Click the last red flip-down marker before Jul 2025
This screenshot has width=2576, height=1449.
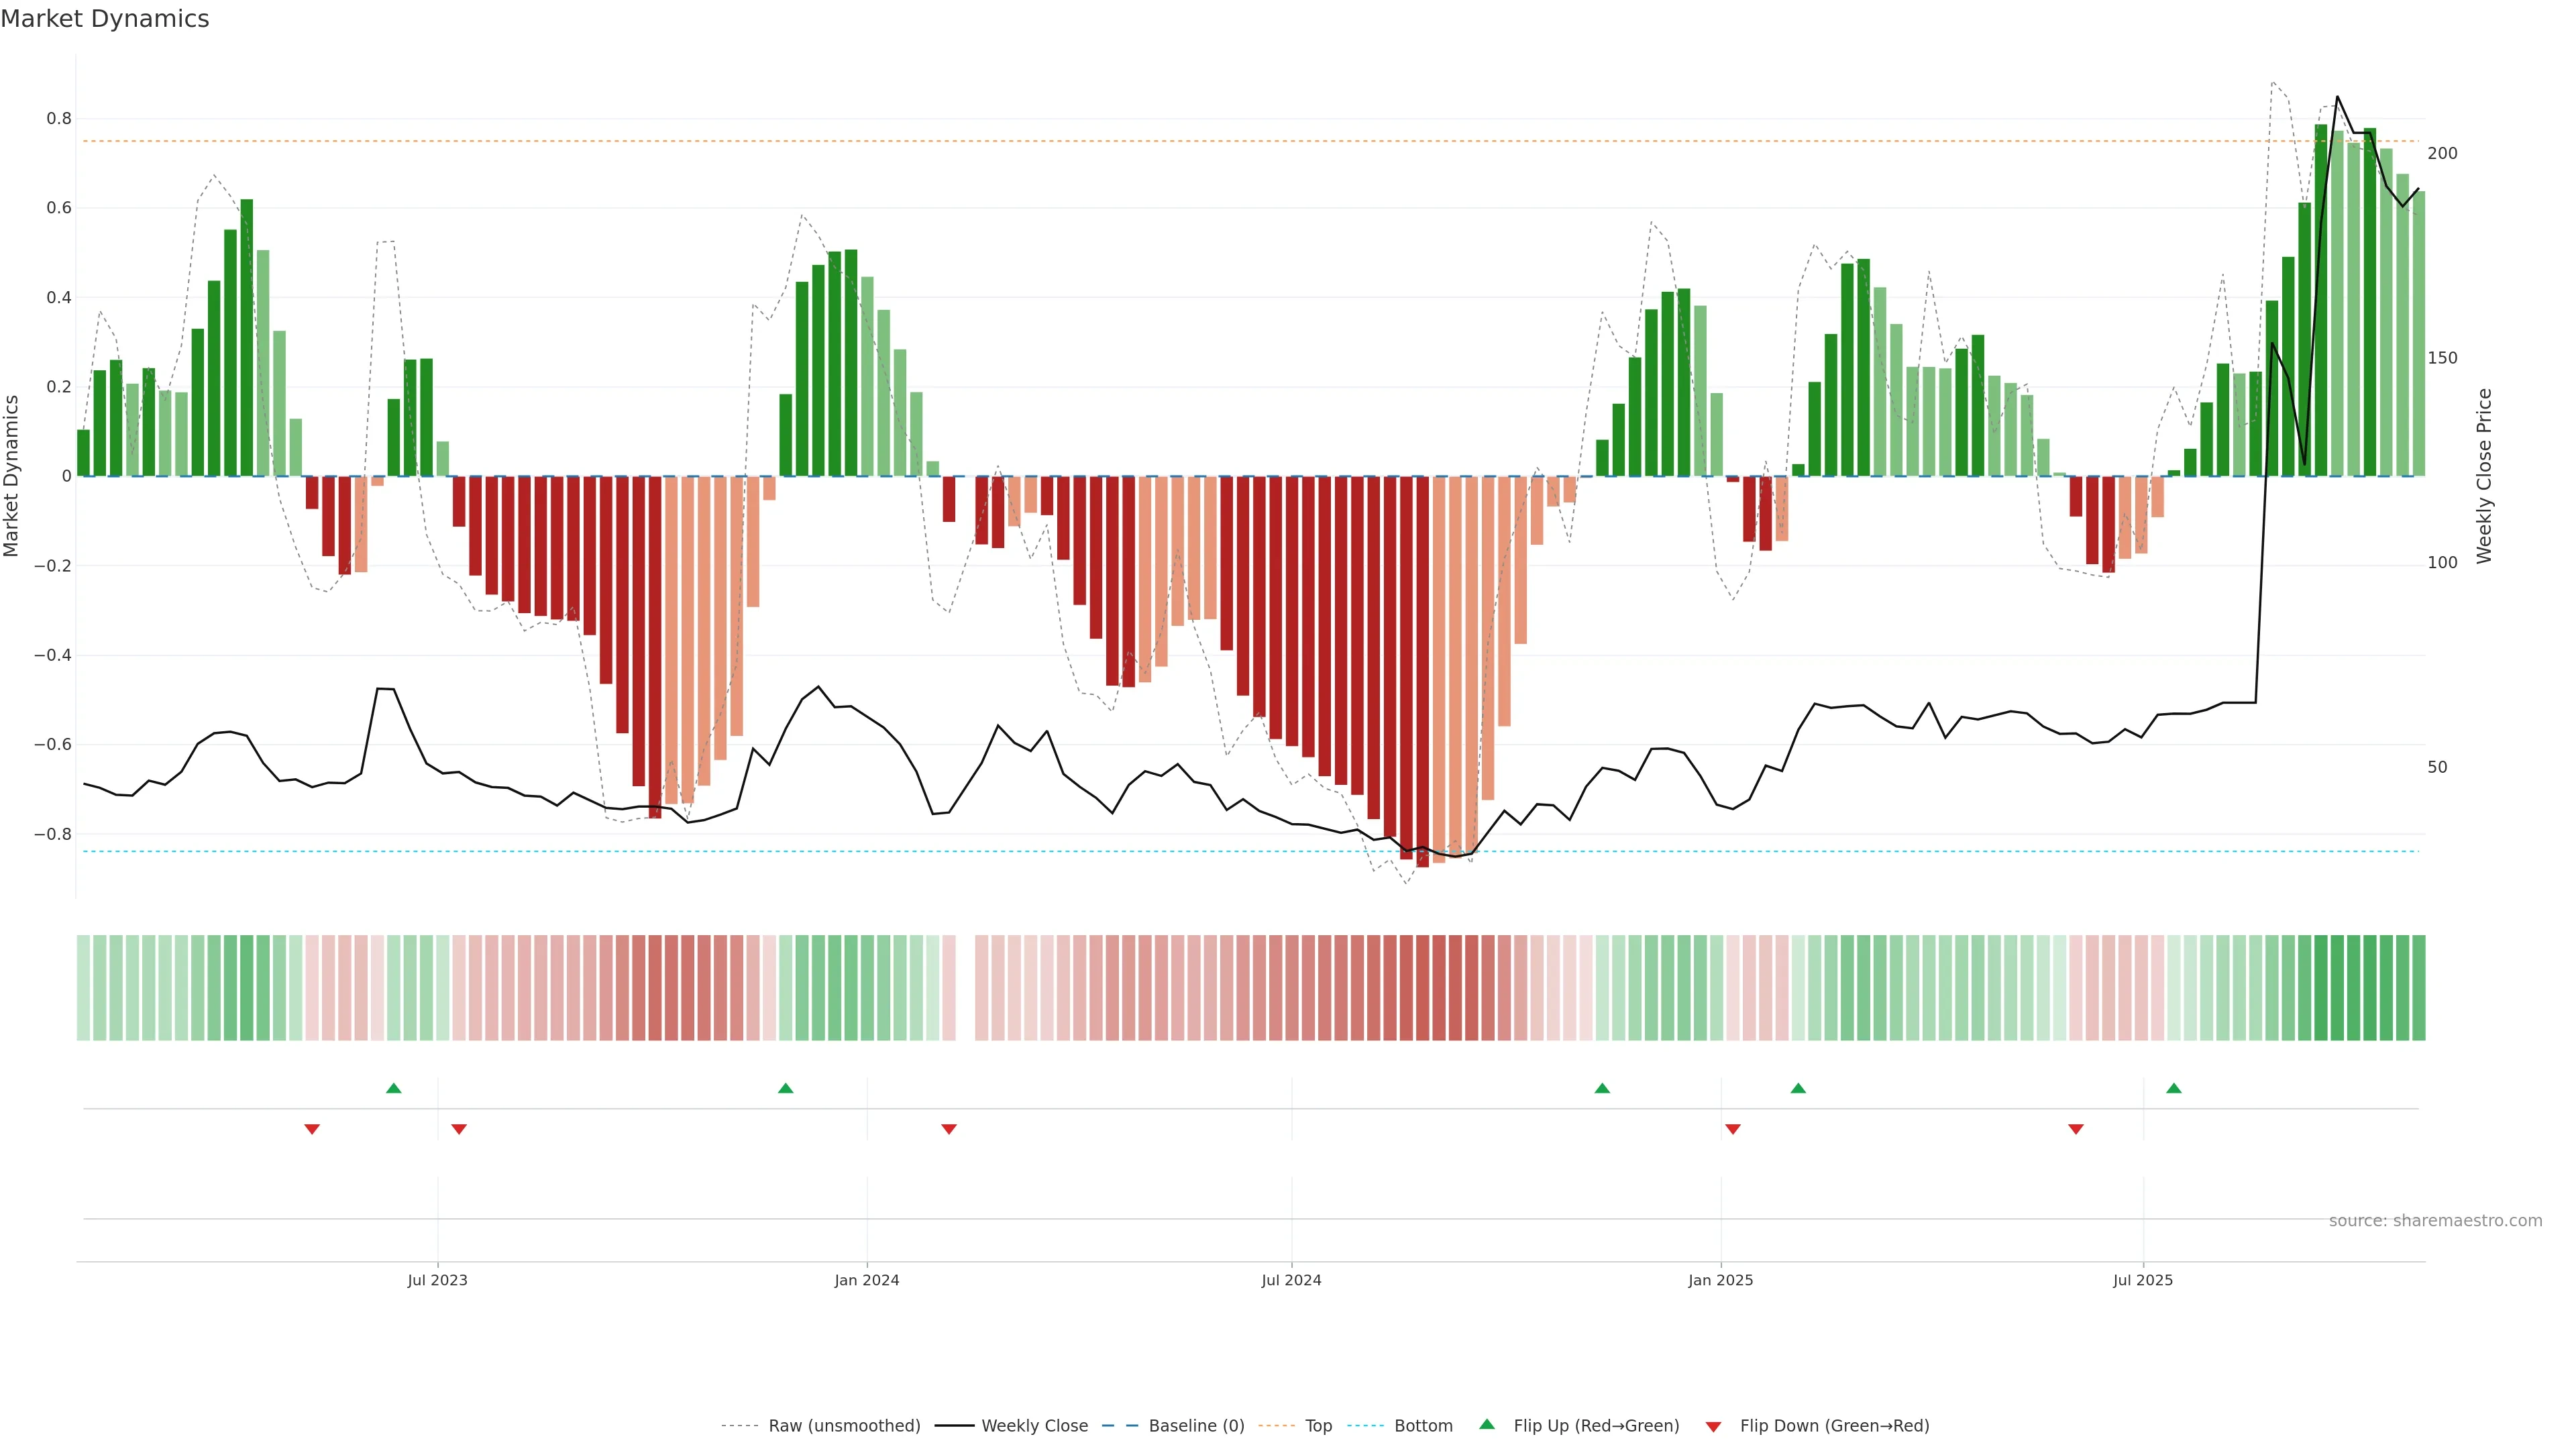click(x=2076, y=1129)
